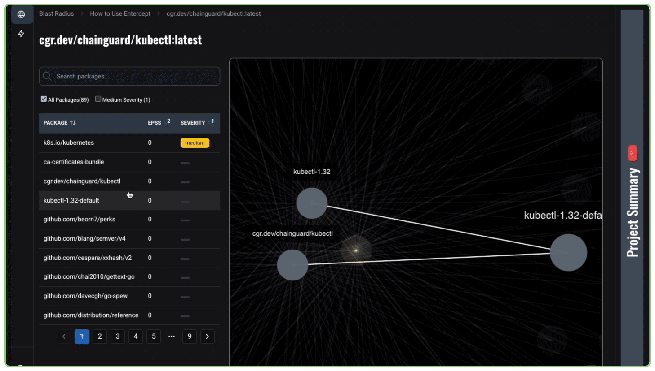Select the github.com/beorn7/perks package row
Viewport: 655px width, 371px height.
tap(129, 220)
